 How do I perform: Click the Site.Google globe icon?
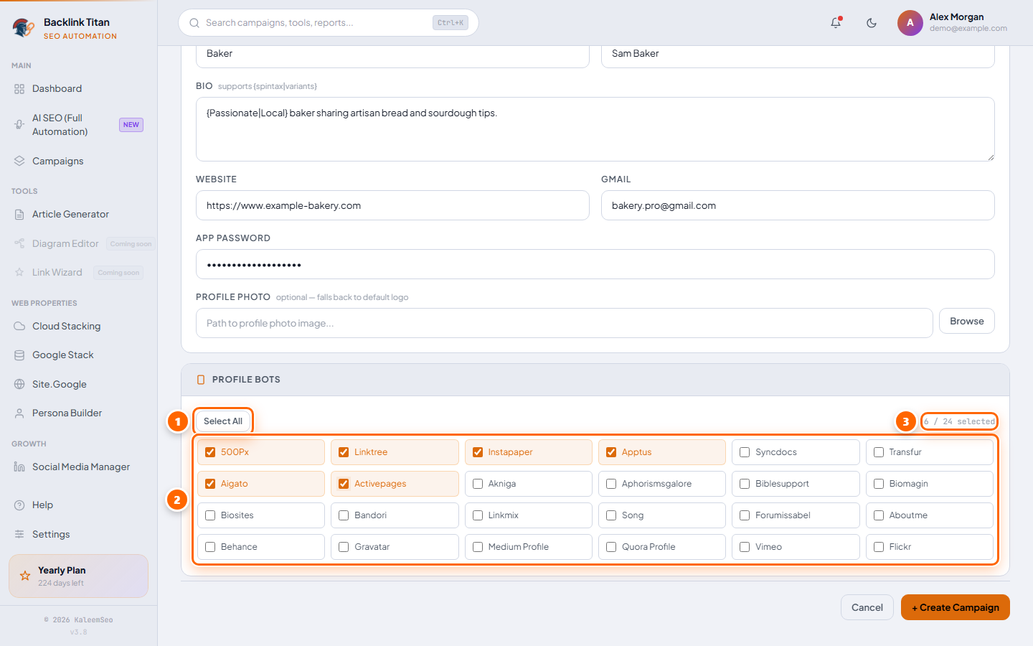click(19, 384)
